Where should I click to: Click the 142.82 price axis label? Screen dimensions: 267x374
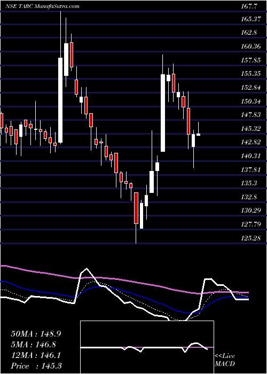pos(250,143)
